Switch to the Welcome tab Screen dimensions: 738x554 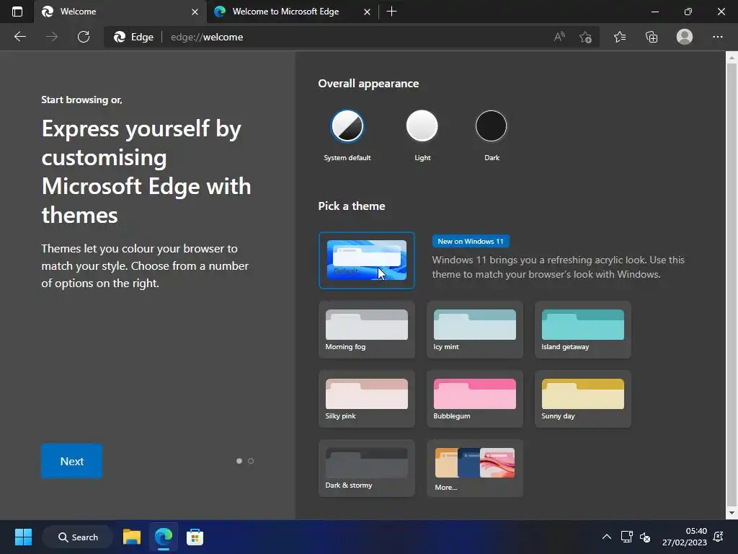120,12
